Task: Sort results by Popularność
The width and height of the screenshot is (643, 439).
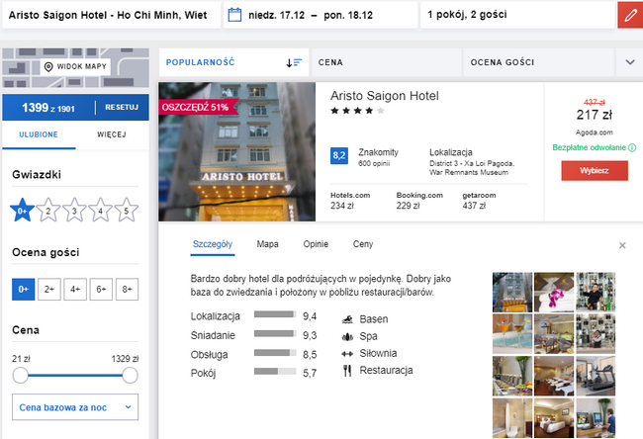Action: pyautogui.click(x=233, y=62)
